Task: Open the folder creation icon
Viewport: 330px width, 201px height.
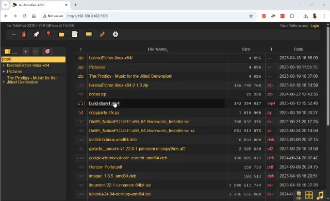Action: 61,34
